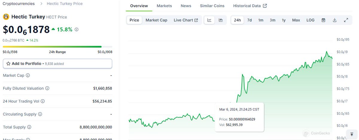Select the 7d time range

pyautogui.click(x=250, y=20)
